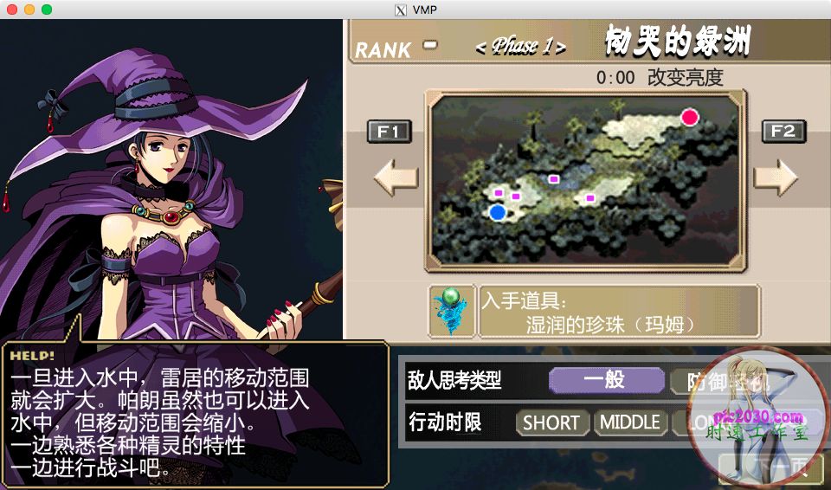
Task: Click the rightmost magenta map marker
Action: point(590,197)
